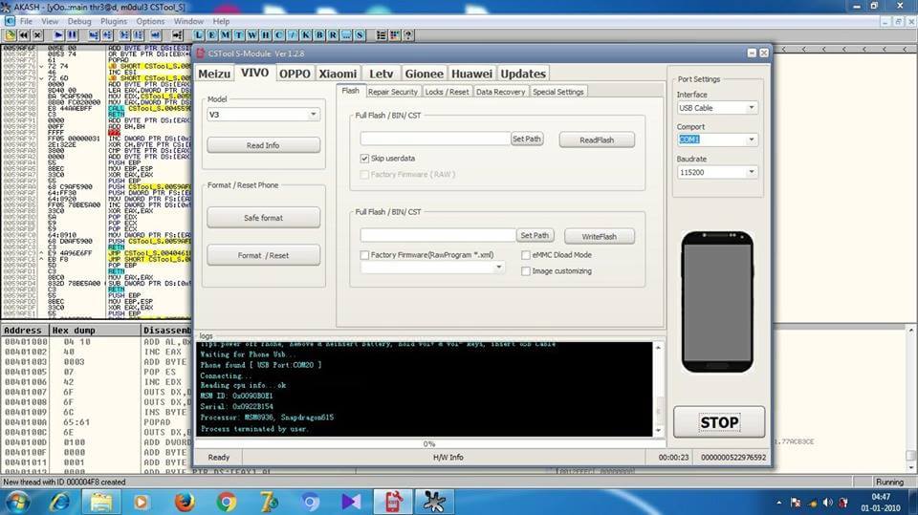Open OllyDbg Plugins menu

114,21
